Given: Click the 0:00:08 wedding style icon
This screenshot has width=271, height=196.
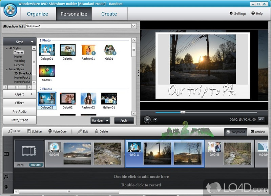Looking at the screenshot, I should (x=214, y=147).
